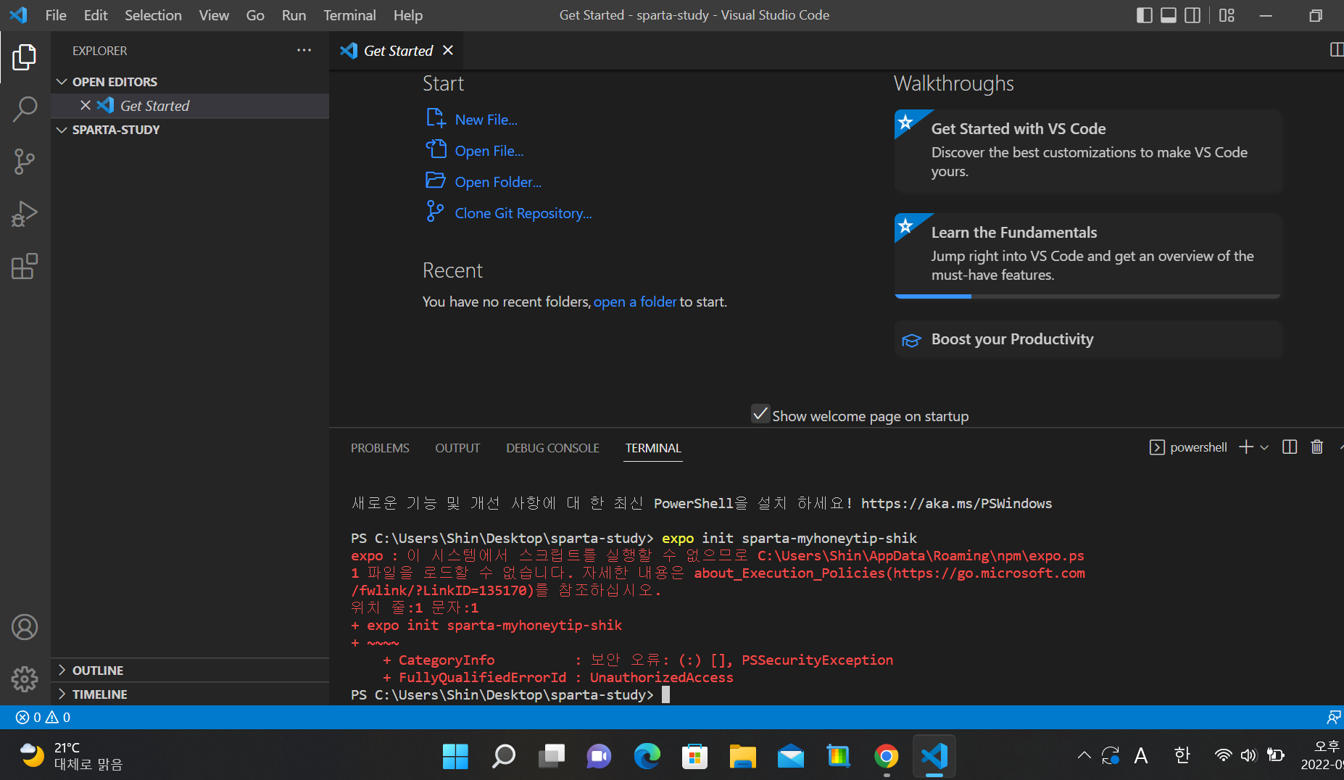The height and width of the screenshot is (780, 1344).
Task: Open the Explorer view in activity bar
Action: coord(25,57)
